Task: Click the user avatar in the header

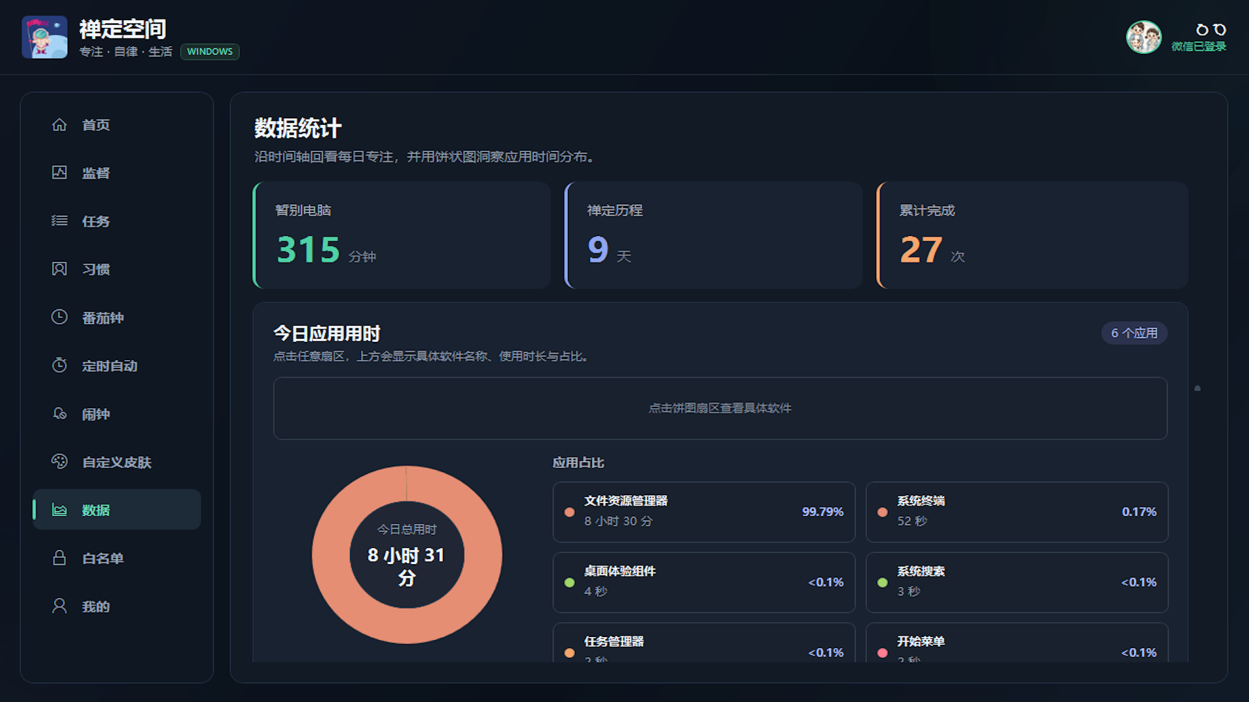Action: pos(1144,37)
